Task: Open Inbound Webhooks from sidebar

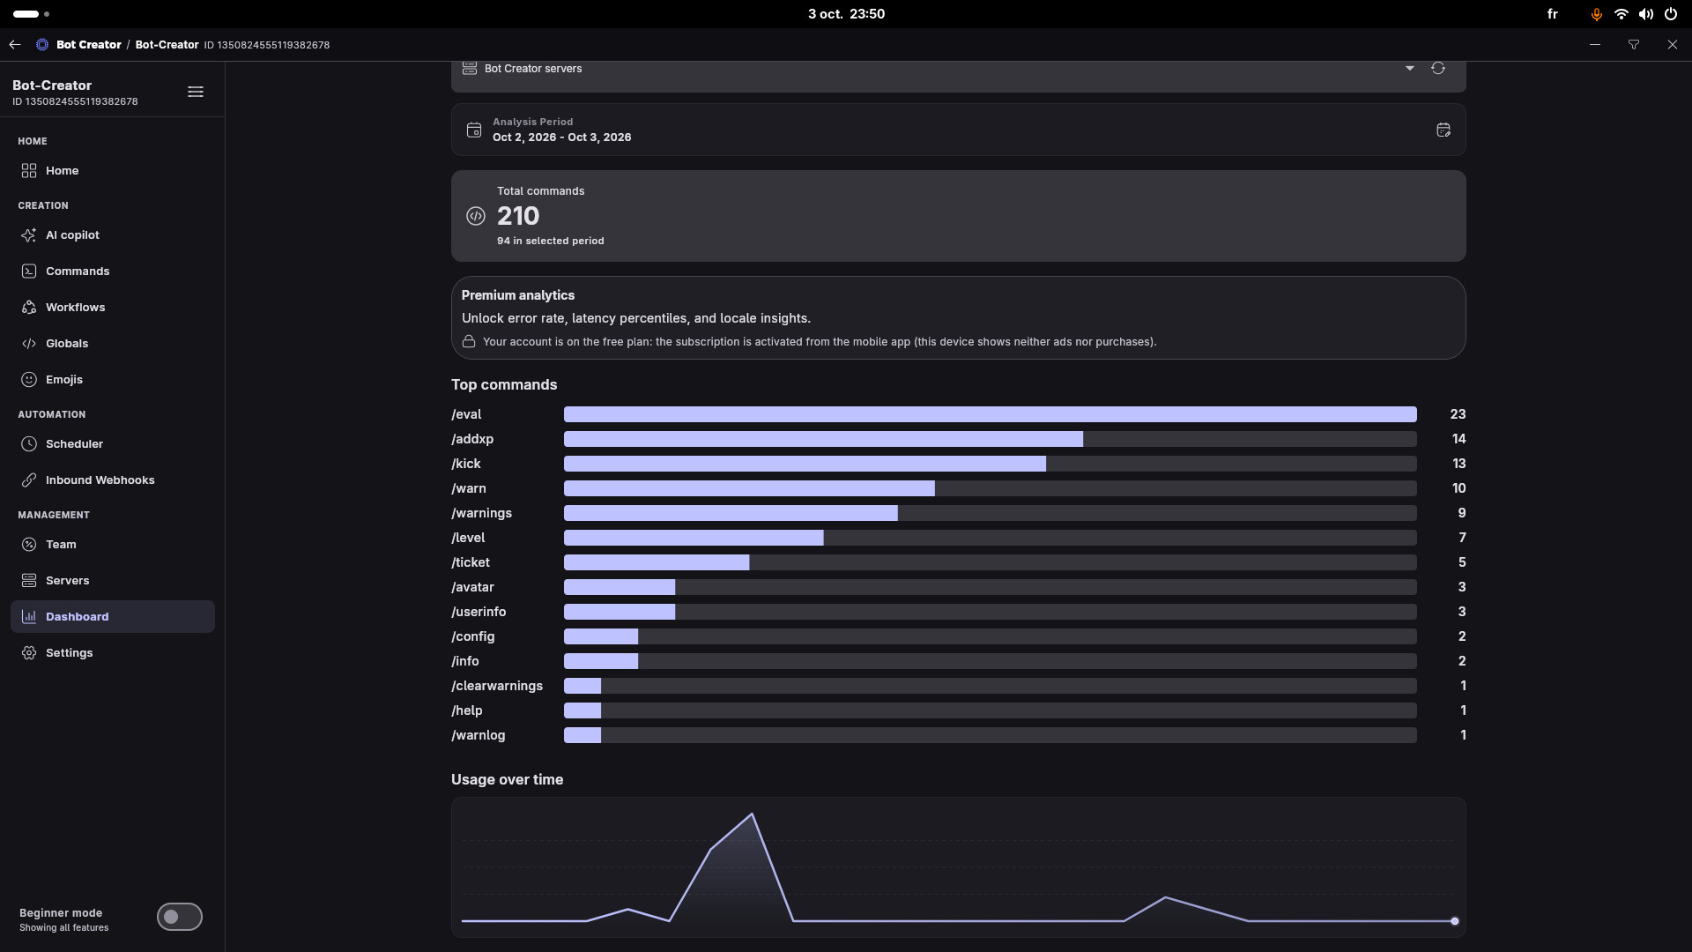Action: (113, 480)
